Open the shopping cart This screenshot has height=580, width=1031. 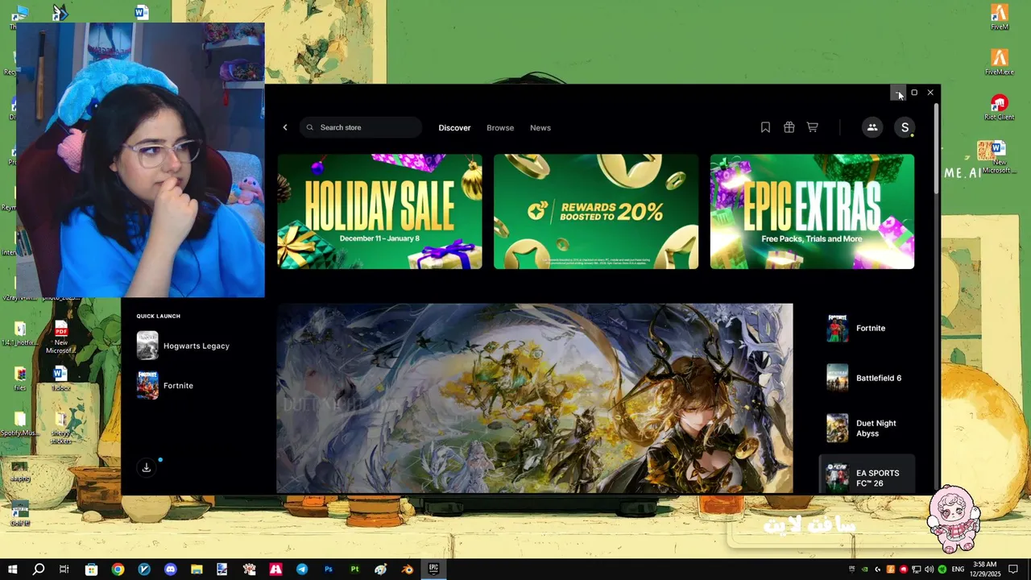tap(813, 127)
